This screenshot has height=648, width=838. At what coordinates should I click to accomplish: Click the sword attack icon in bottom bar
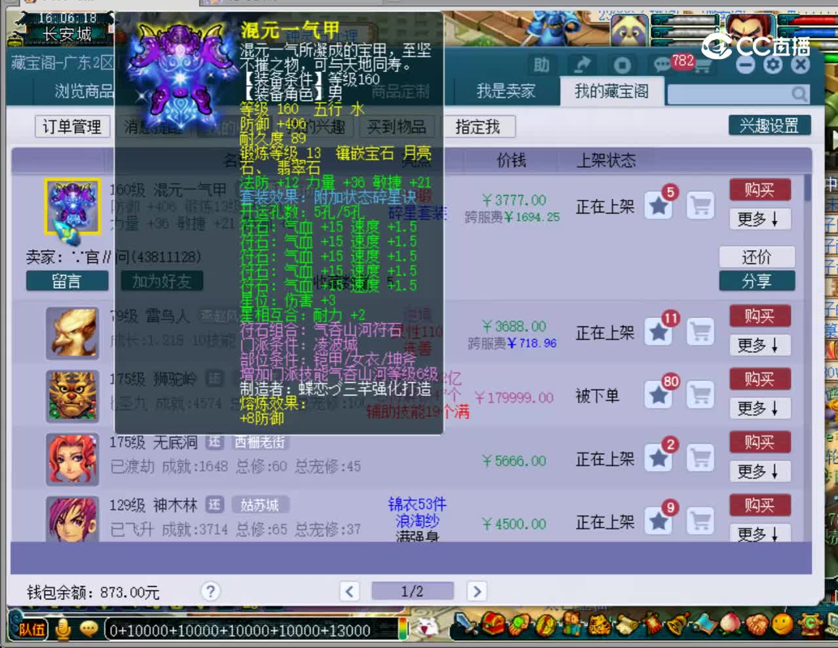[x=465, y=624]
